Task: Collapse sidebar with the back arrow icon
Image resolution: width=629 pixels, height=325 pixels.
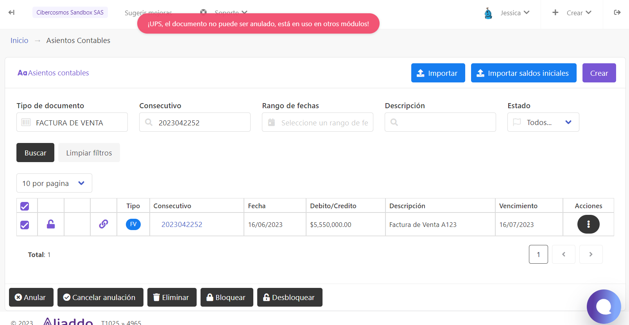Action: (x=11, y=12)
